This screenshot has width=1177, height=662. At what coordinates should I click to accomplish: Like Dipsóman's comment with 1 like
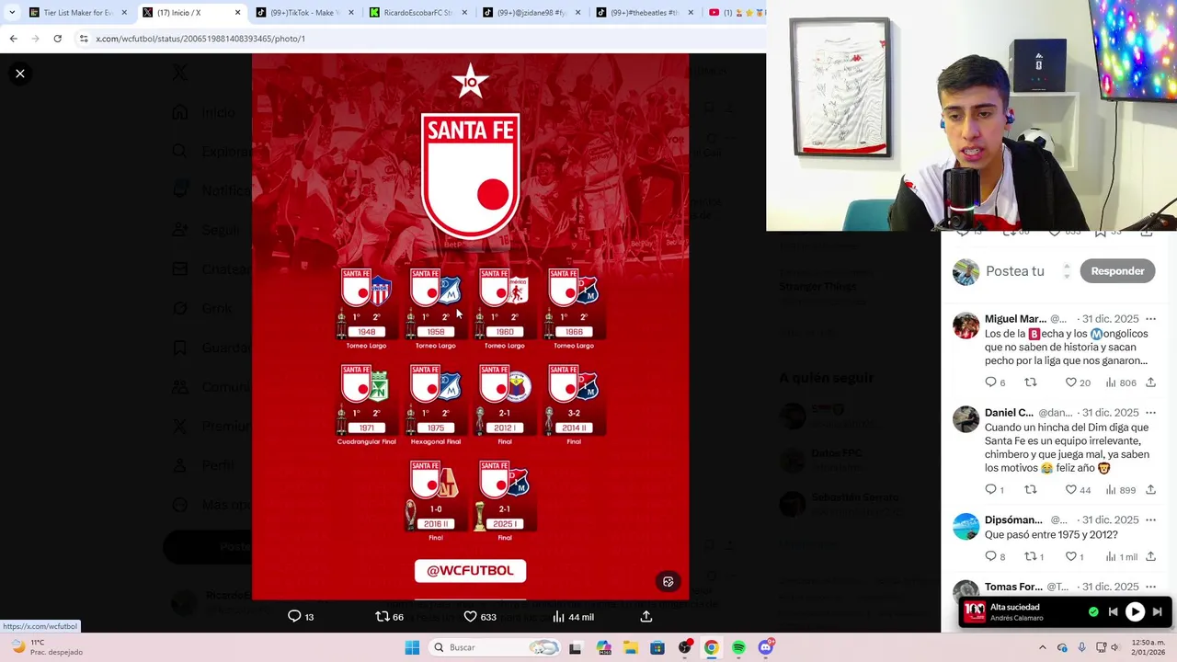1074,556
